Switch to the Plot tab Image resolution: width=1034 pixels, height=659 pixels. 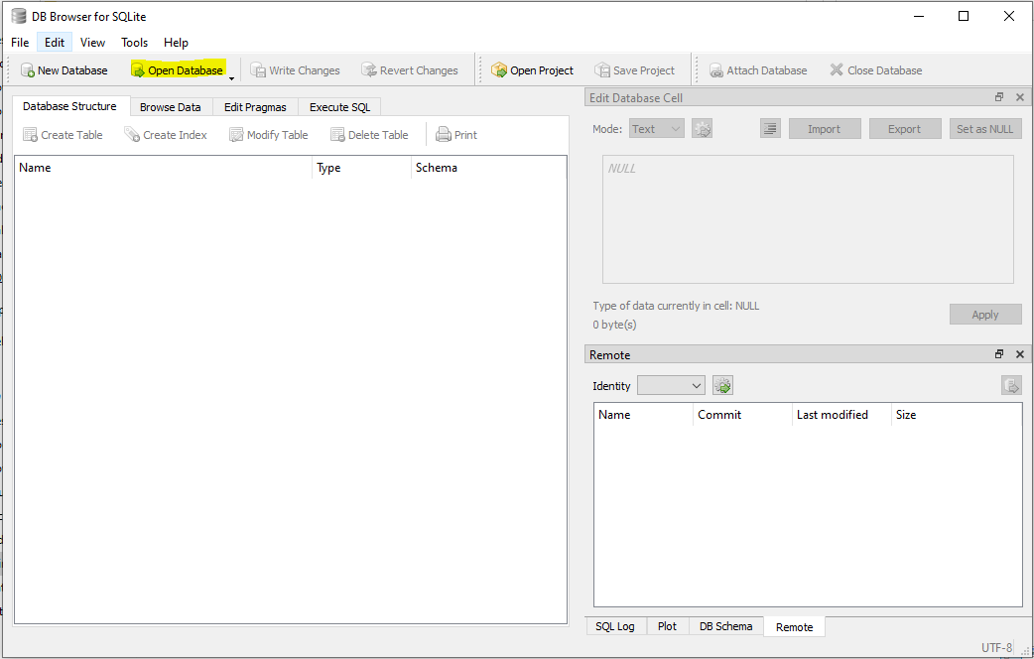[668, 626]
